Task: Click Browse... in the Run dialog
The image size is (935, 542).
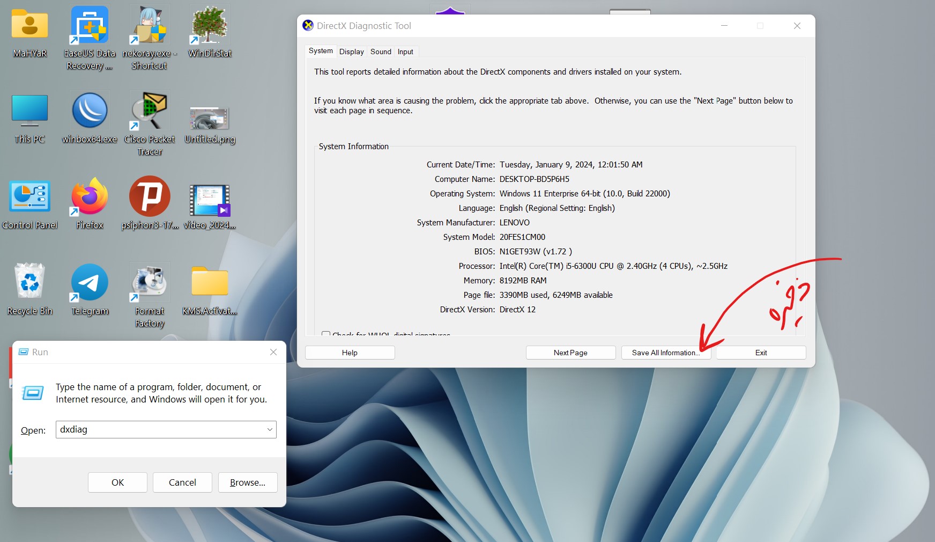Action: [x=248, y=482]
